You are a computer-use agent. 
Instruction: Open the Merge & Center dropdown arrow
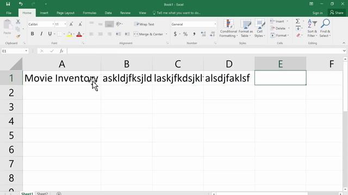[x=166, y=34]
